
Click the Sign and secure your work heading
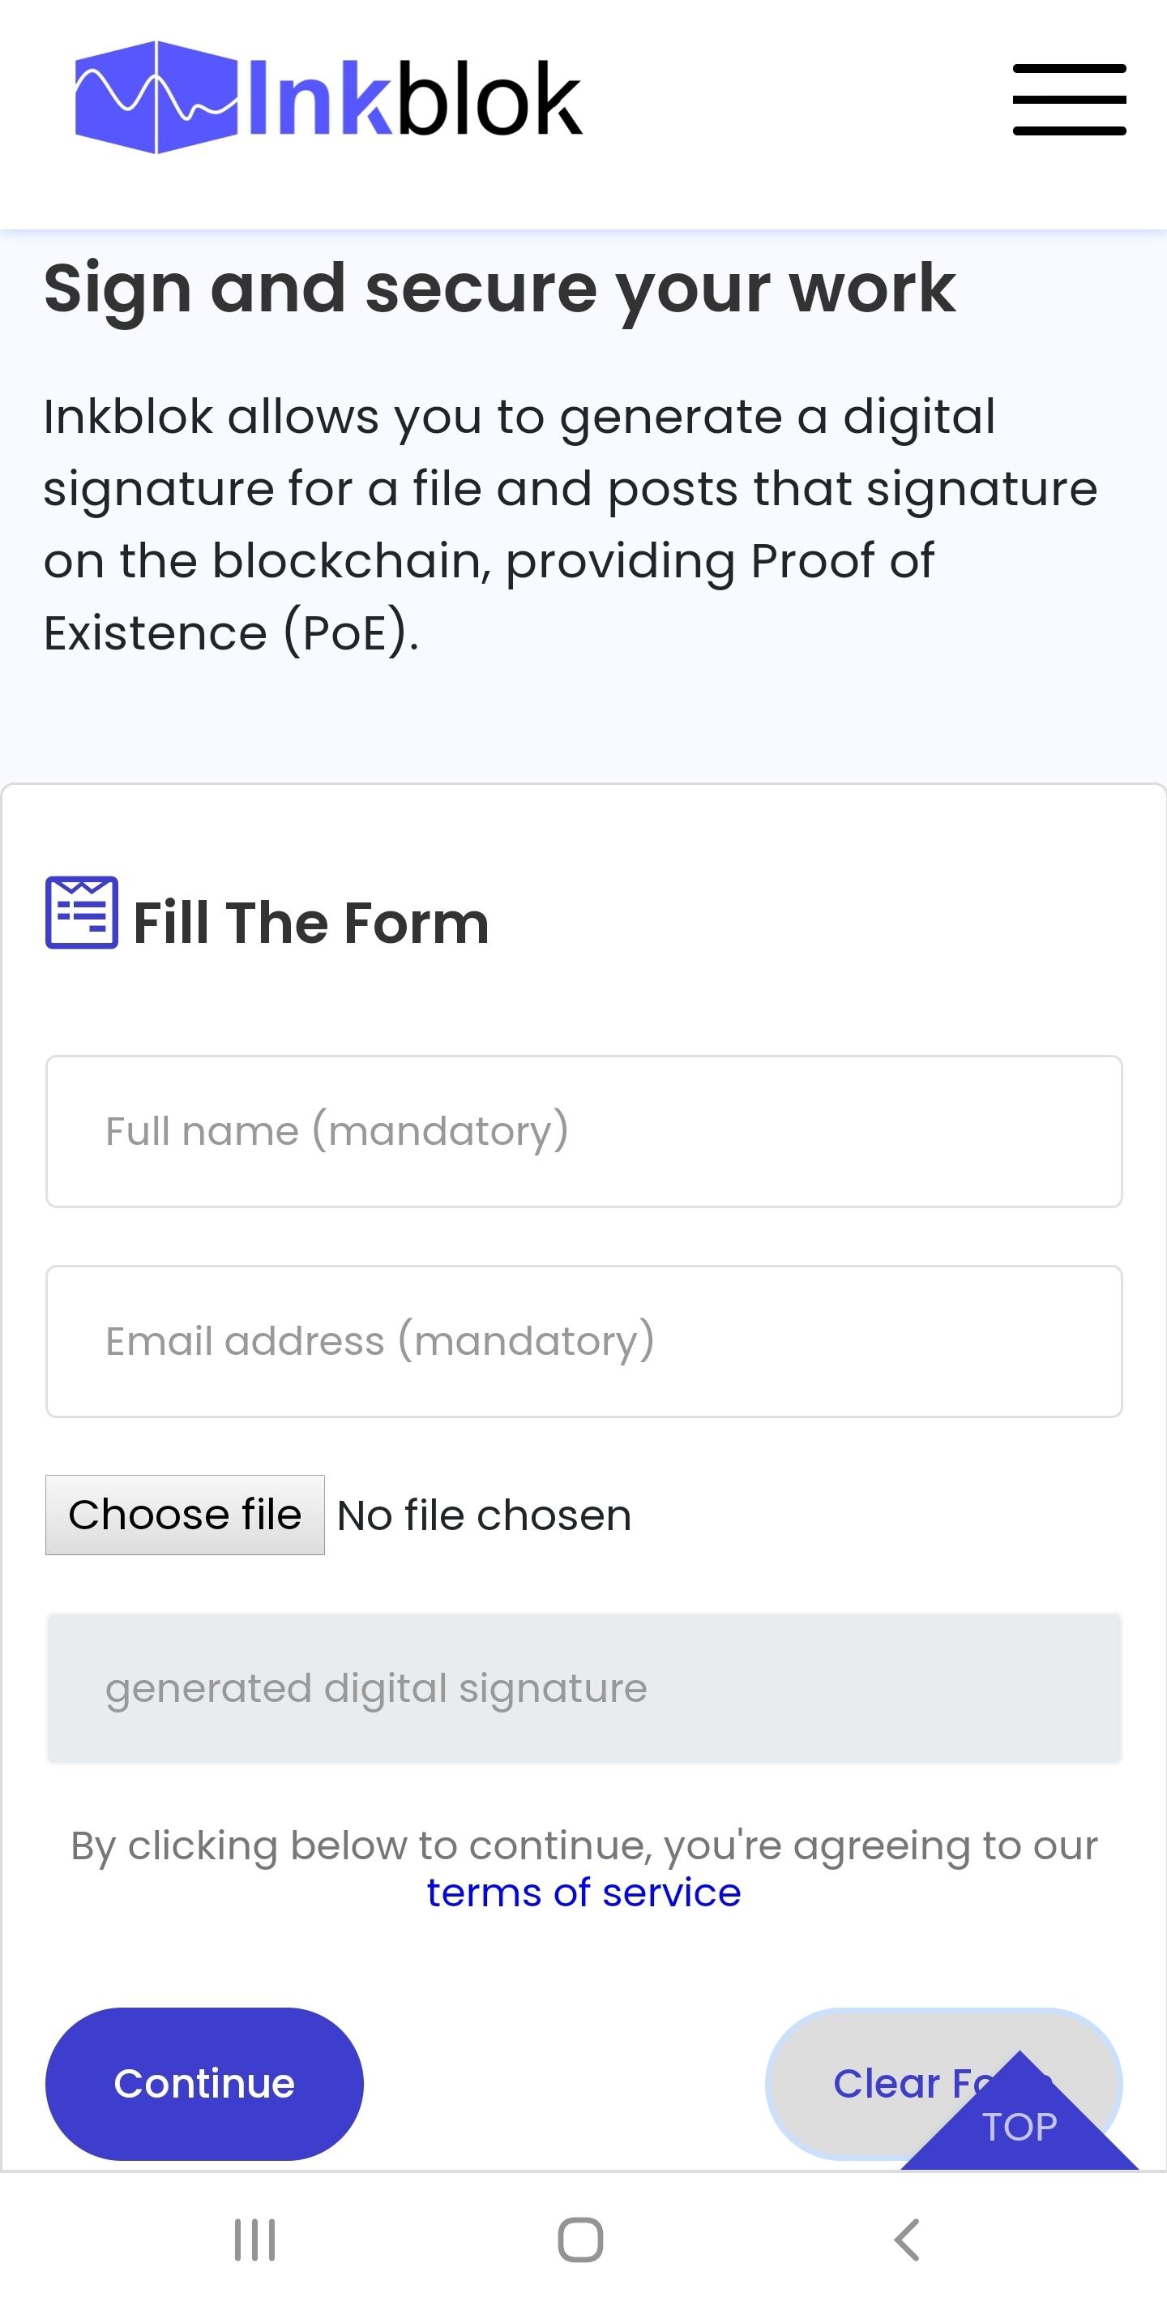point(499,289)
